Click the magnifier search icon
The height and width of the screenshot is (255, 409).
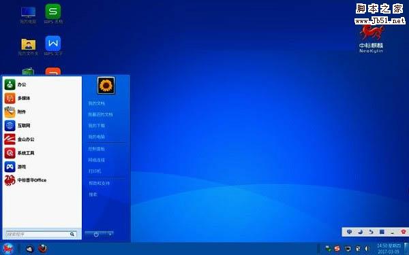72,235
